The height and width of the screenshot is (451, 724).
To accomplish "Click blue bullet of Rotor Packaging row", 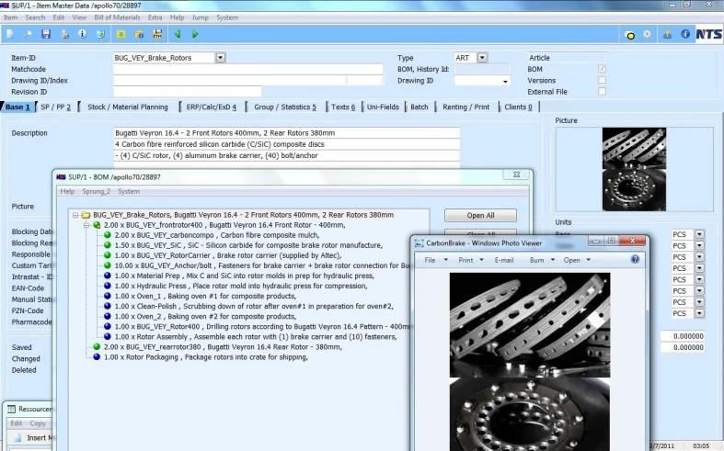I will (97, 357).
